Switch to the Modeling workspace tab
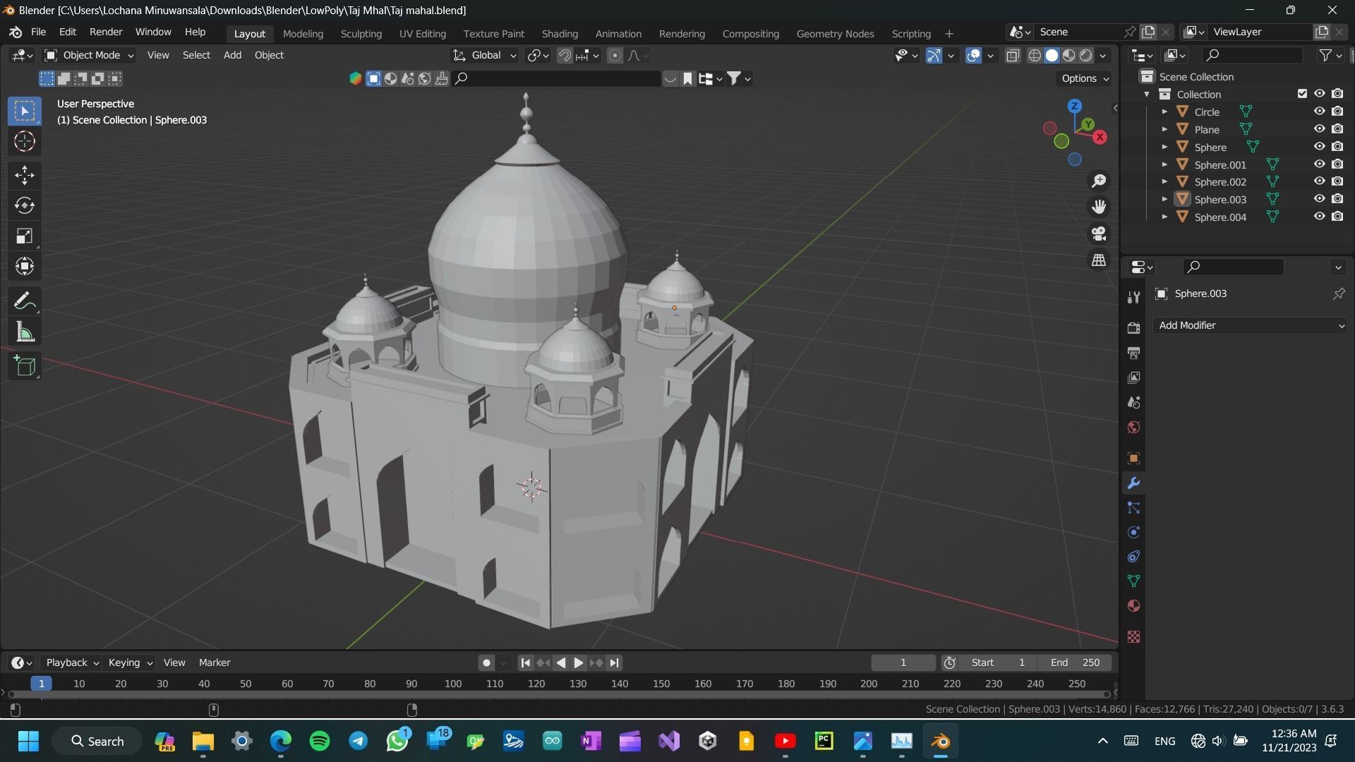The width and height of the screenshot is (1355, 762). click(x=303, y=34)
